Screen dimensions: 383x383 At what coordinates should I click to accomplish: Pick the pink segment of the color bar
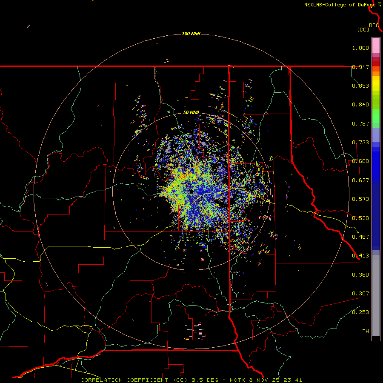point(376,45)
